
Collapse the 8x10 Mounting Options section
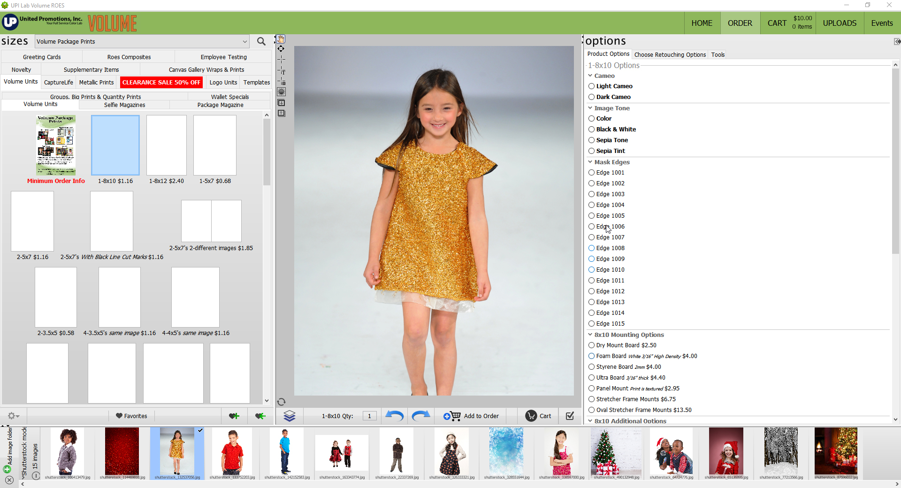[x=590, y=335]
